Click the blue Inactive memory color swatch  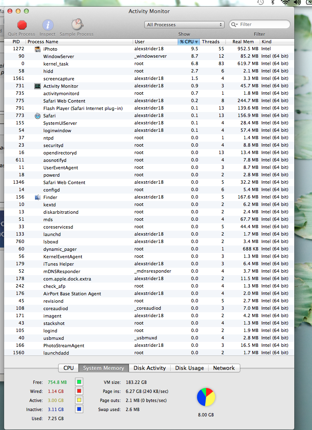click(79, 409)
